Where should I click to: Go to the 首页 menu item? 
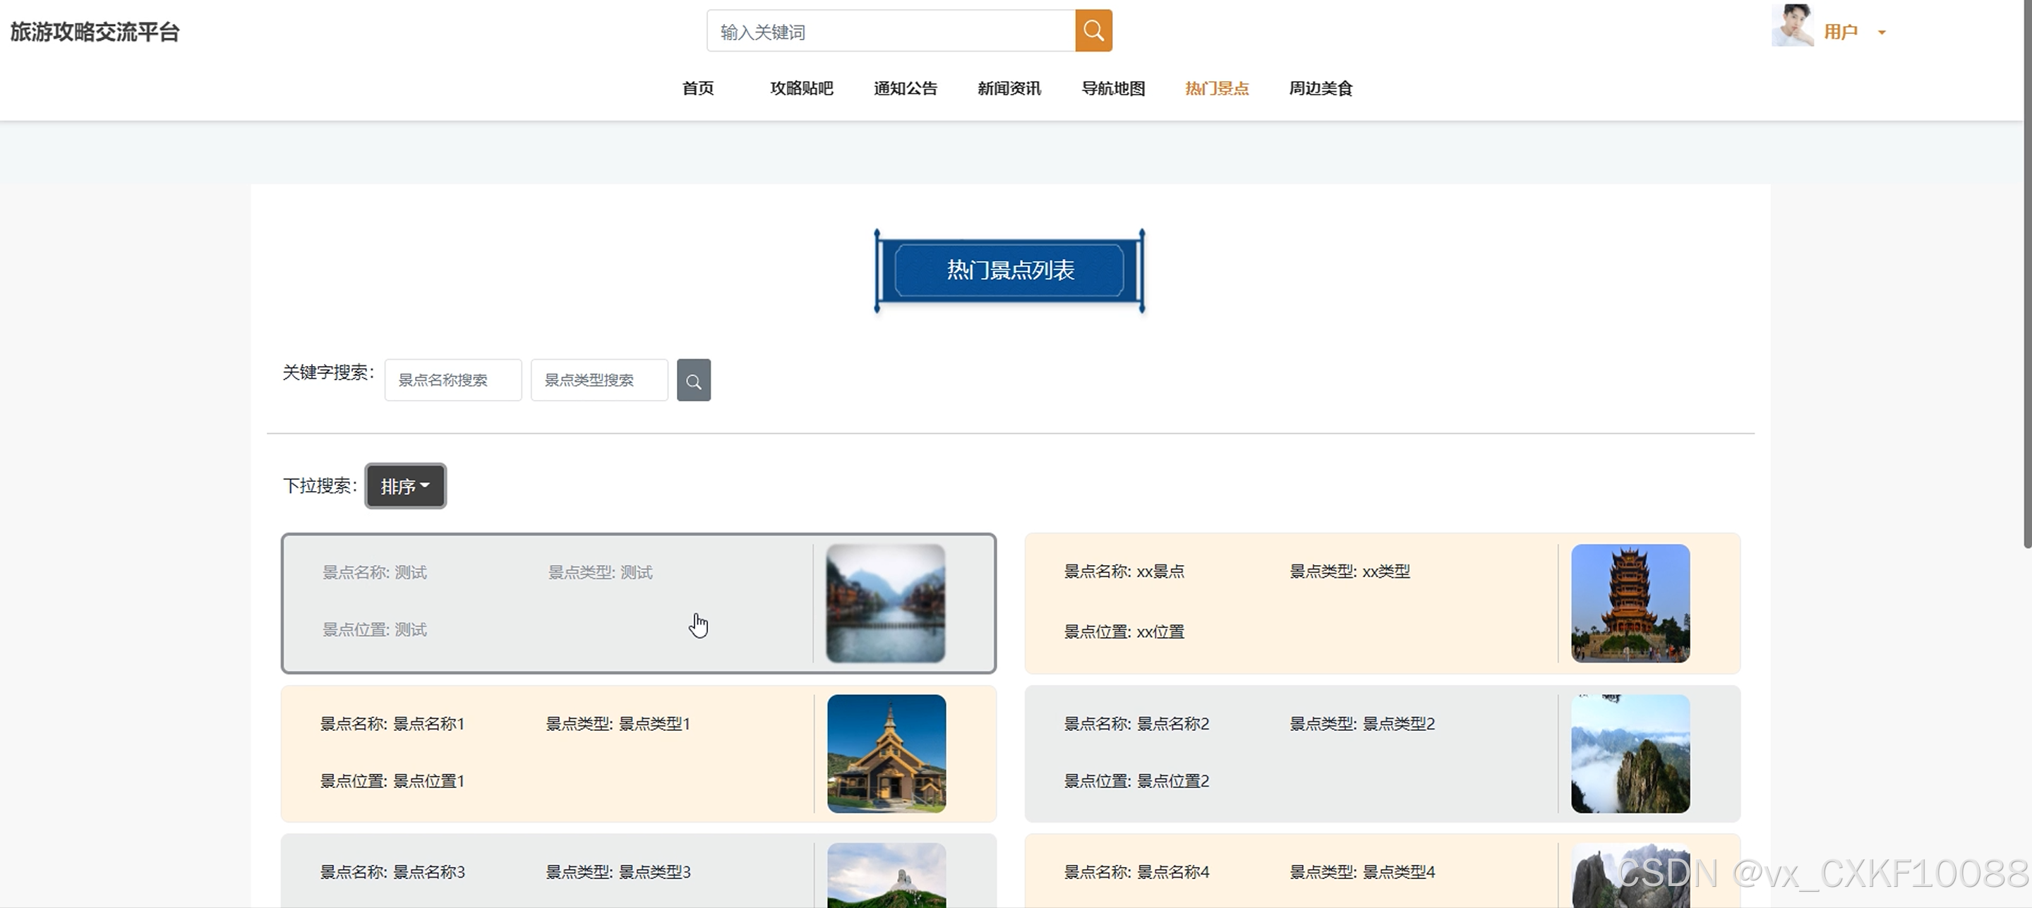pos(697,88)
